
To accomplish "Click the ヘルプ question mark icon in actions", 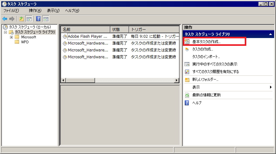I will tap(187, 103).
